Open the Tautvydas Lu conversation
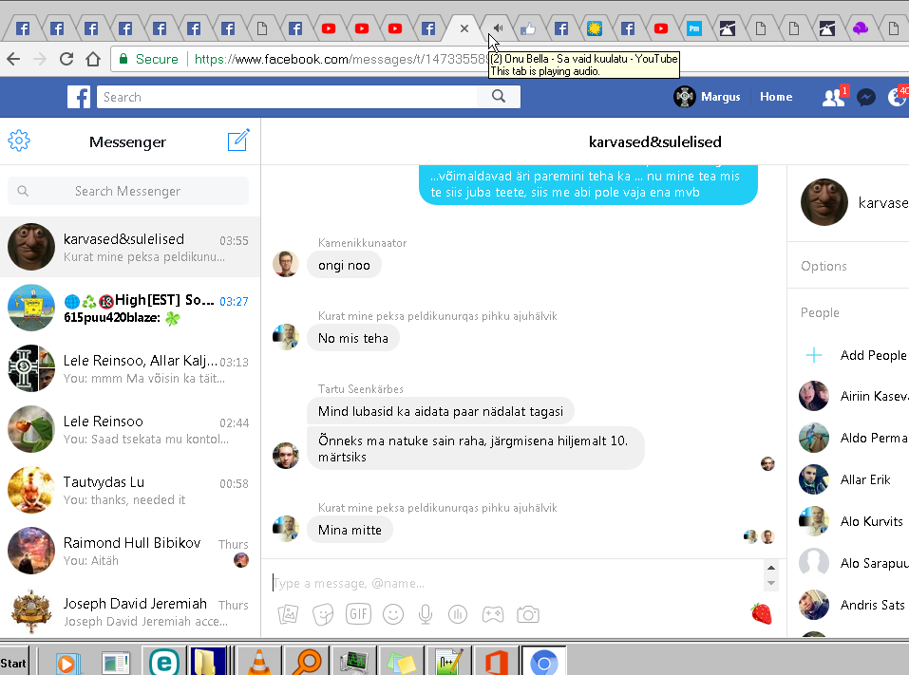 click(130, 490)
